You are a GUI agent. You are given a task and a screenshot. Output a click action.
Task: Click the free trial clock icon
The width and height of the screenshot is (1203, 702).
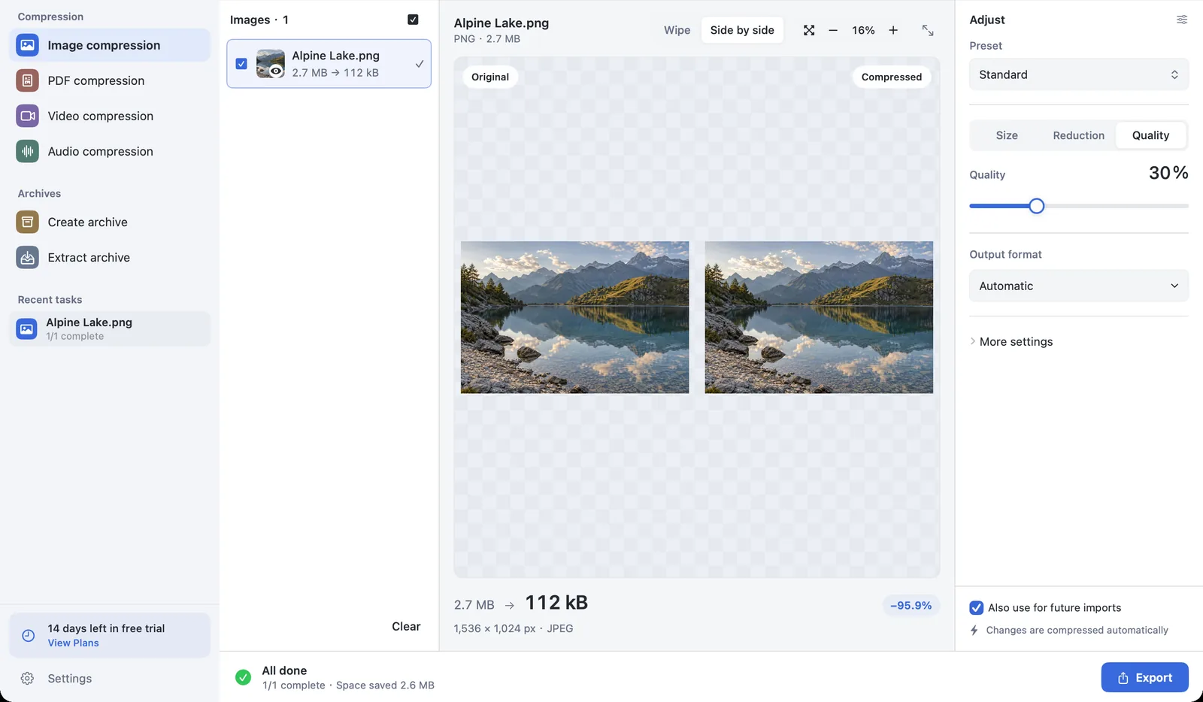[x=28, y=635]
